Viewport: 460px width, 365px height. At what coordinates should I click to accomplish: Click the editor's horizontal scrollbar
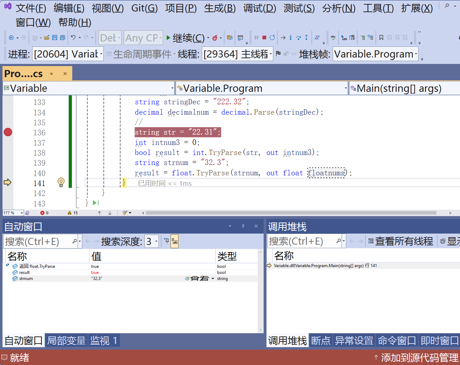pyautogui.click(x=286, y=212)
